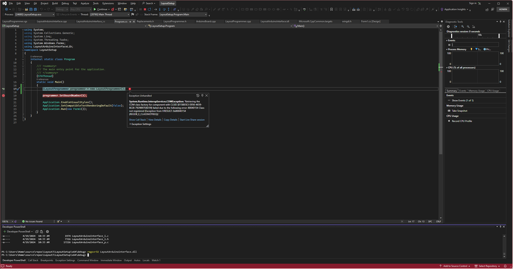Click the Step Over icon
This screenshot has height=269, width=513.
165,9
